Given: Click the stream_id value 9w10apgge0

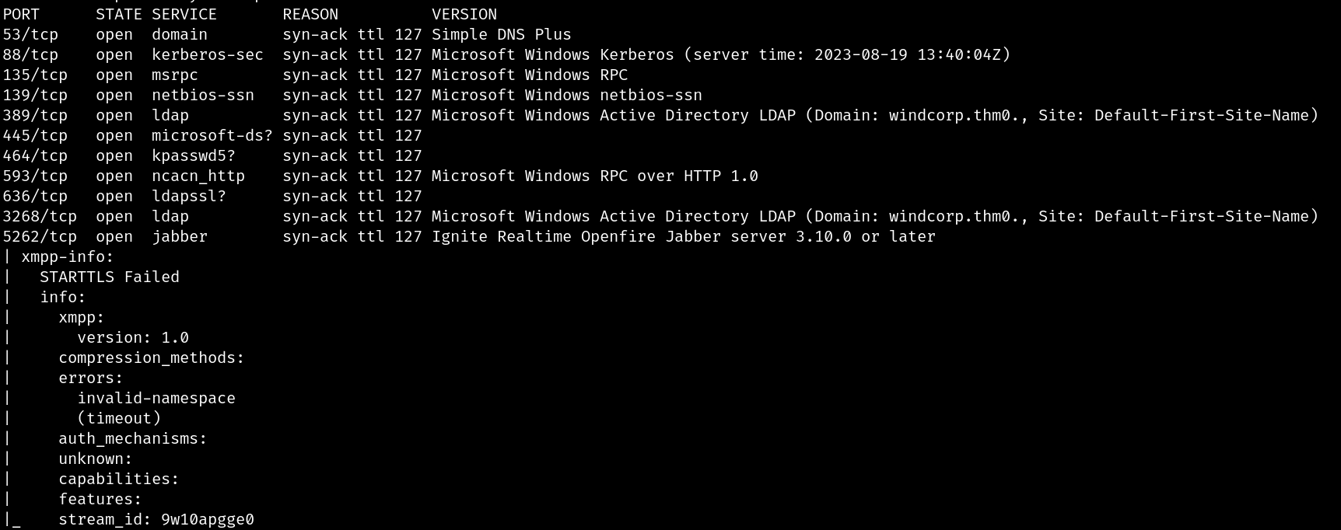Looking at the screenshot, I should pyautogui.click(x=208, y=520).
